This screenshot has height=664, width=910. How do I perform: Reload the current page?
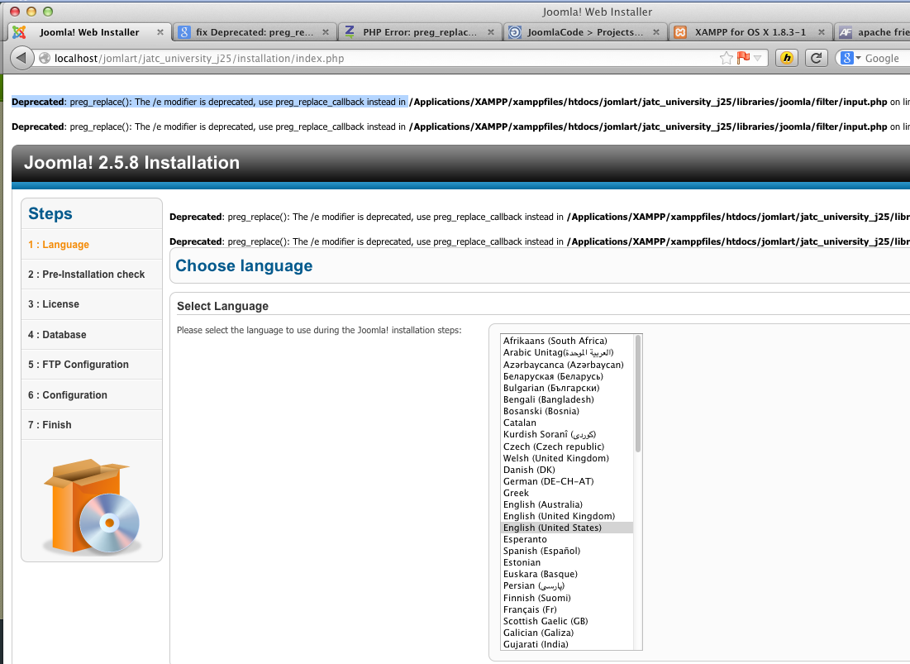816,58
